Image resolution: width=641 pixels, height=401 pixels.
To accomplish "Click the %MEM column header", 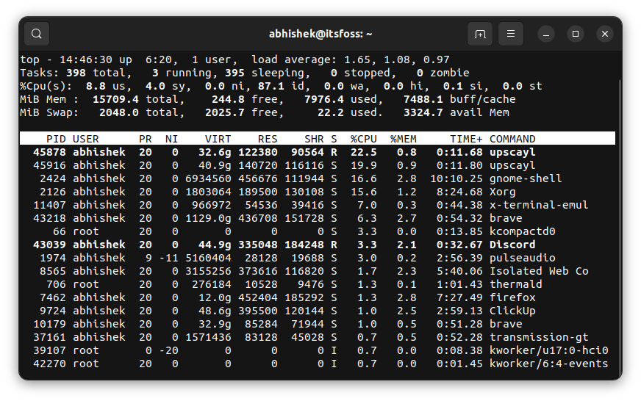I will point(403,139).
